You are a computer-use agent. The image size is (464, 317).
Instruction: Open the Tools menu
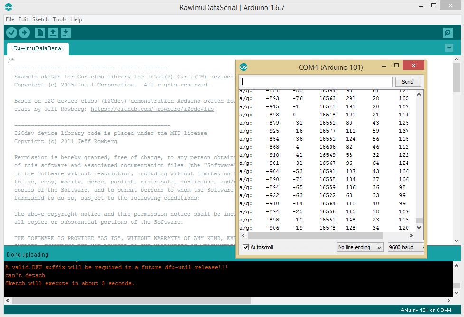pyautogui.click(x=59, y=19)
